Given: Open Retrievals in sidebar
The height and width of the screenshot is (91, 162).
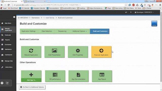Looking at the screenshot, I should (8, 35).
